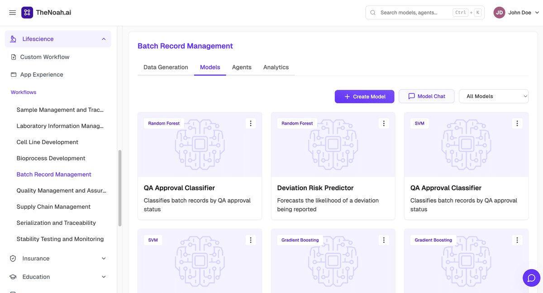The height and width of the screenshot is (293, 543).
Task: Click the Deviation Risk Predictor title
Action: tap(315, 188)
